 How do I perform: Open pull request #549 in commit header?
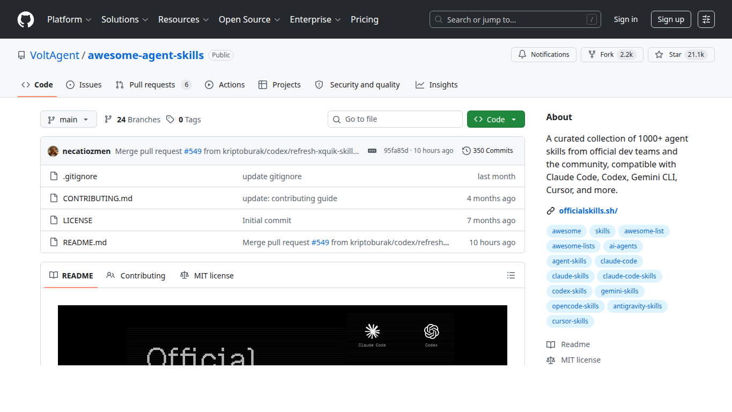click(193, 151)
